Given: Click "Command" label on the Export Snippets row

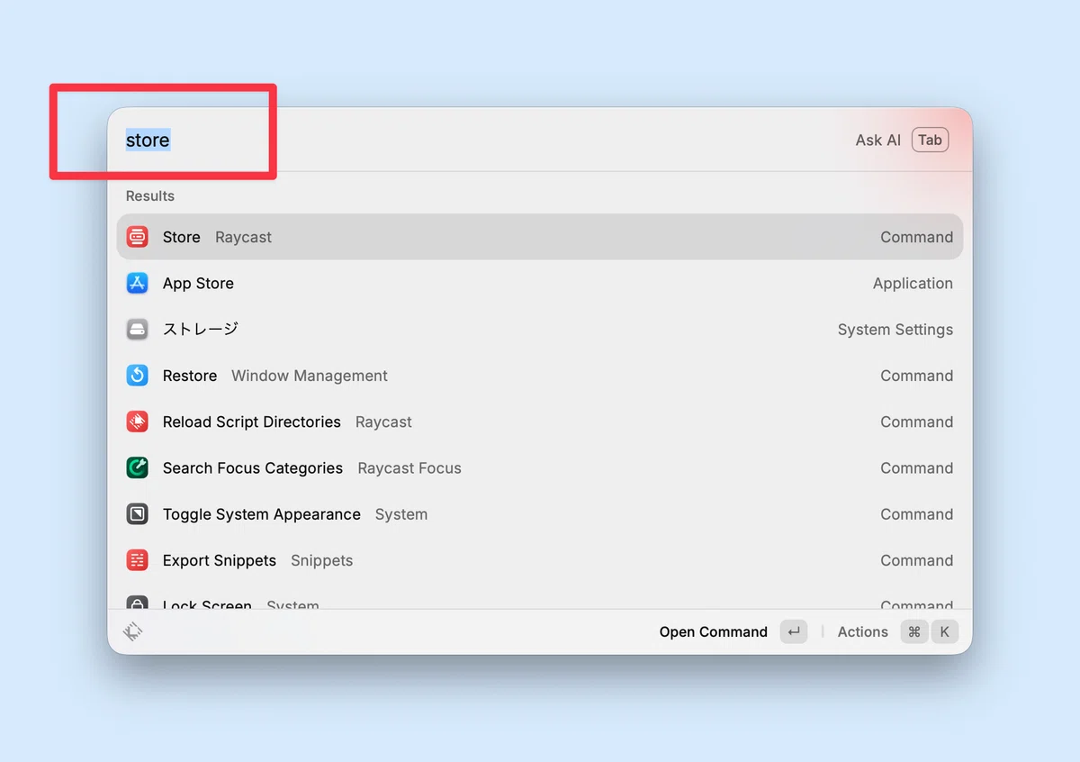Looking at the screenshot, I should [916, 560].
